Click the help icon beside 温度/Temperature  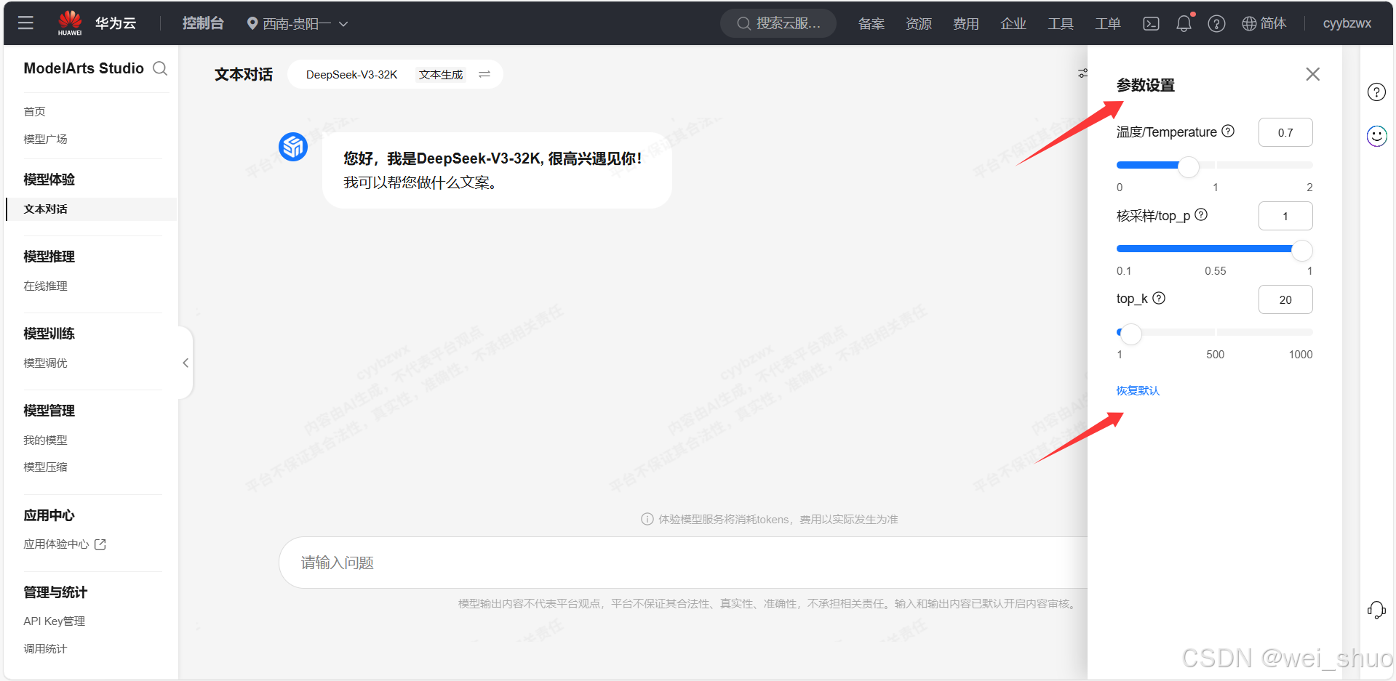pyautogui.click(x=1228, y=131)
